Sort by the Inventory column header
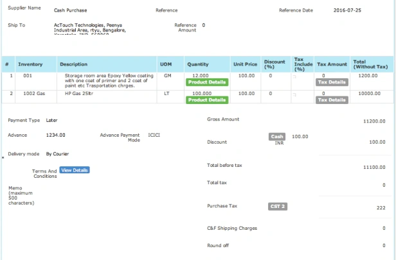This screenshot has height=260, width=396. click(30, 64)
